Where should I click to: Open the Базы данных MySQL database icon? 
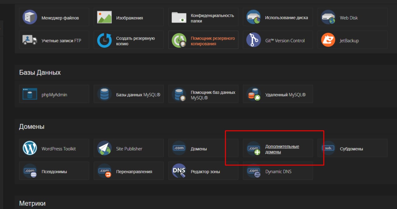105,94
